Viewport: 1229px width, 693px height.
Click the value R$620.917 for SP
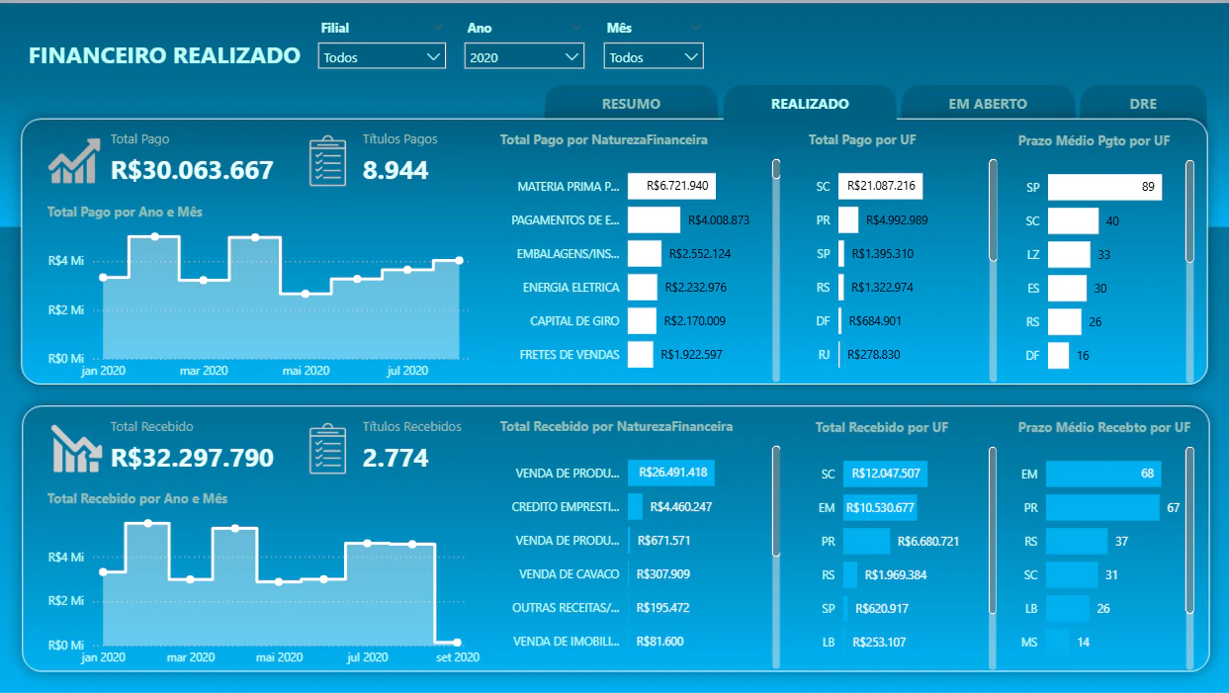click(x=881, y=609)
